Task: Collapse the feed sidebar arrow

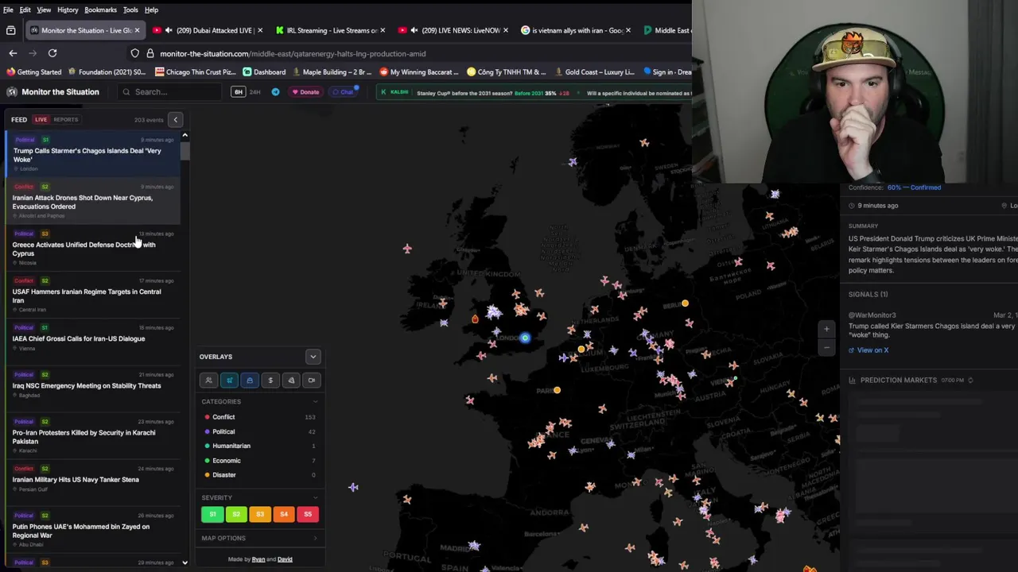Action: (176, 120)
